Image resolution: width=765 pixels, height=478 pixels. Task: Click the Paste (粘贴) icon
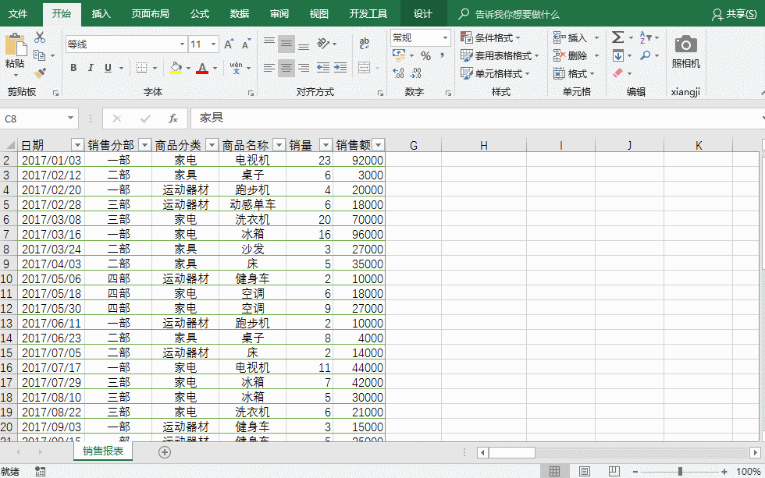15,44
